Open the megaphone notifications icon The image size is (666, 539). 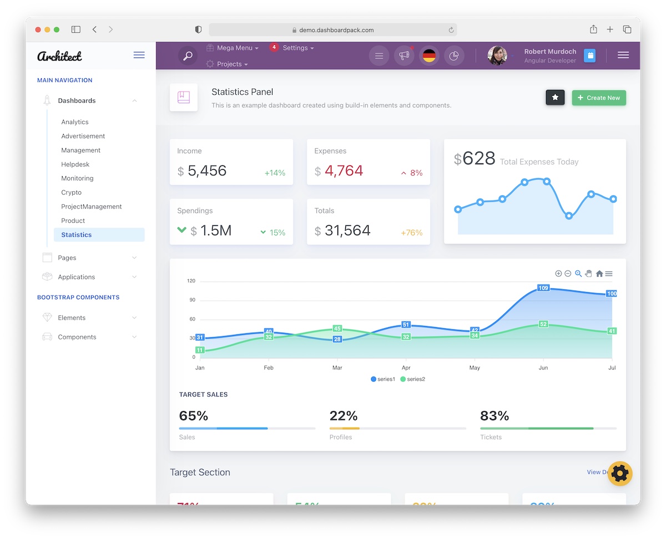pos(404,55)
